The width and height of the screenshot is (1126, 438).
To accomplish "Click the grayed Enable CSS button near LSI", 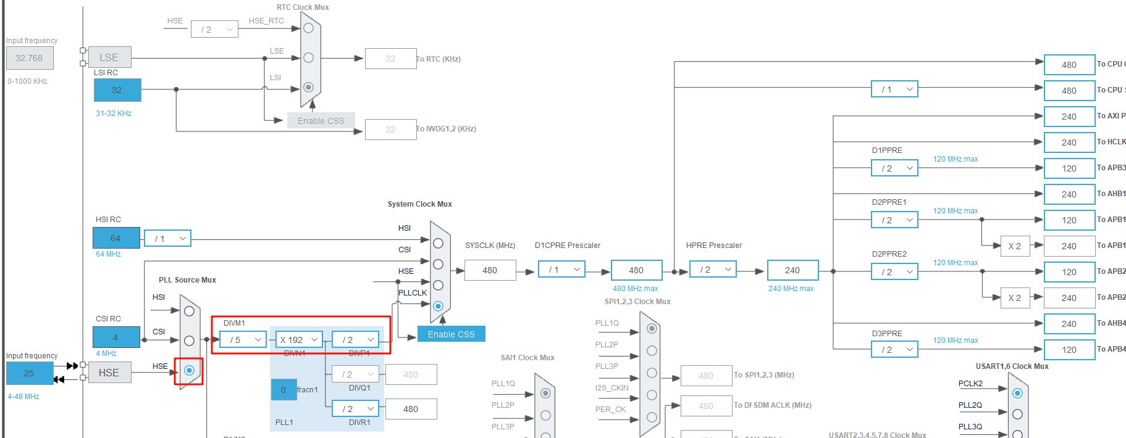I will 321,121.
